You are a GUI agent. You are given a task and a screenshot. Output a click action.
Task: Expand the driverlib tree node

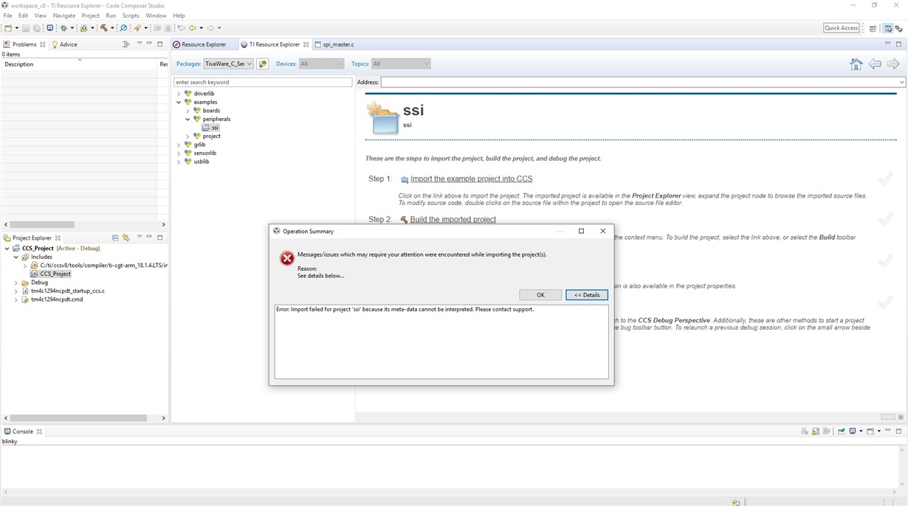179,94
